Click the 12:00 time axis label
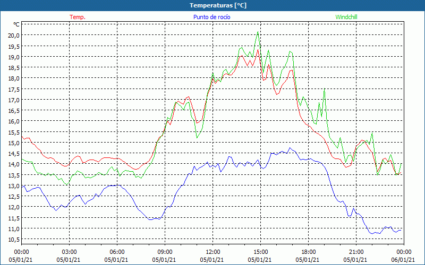 (213, 252)
